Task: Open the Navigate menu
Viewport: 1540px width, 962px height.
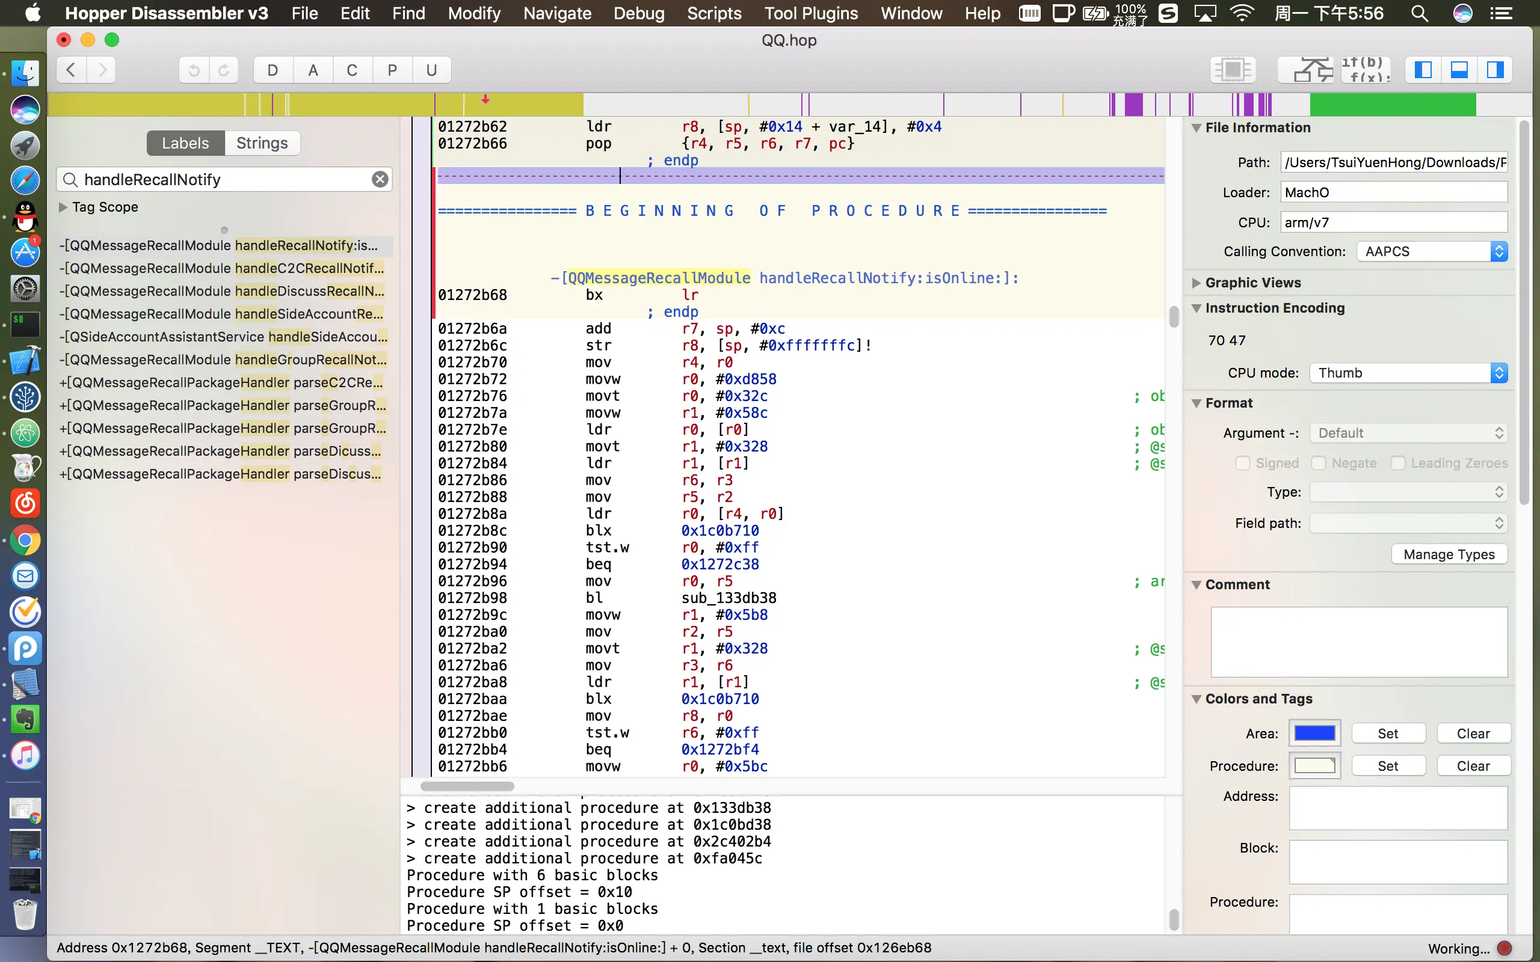Action: coord(557,13)
